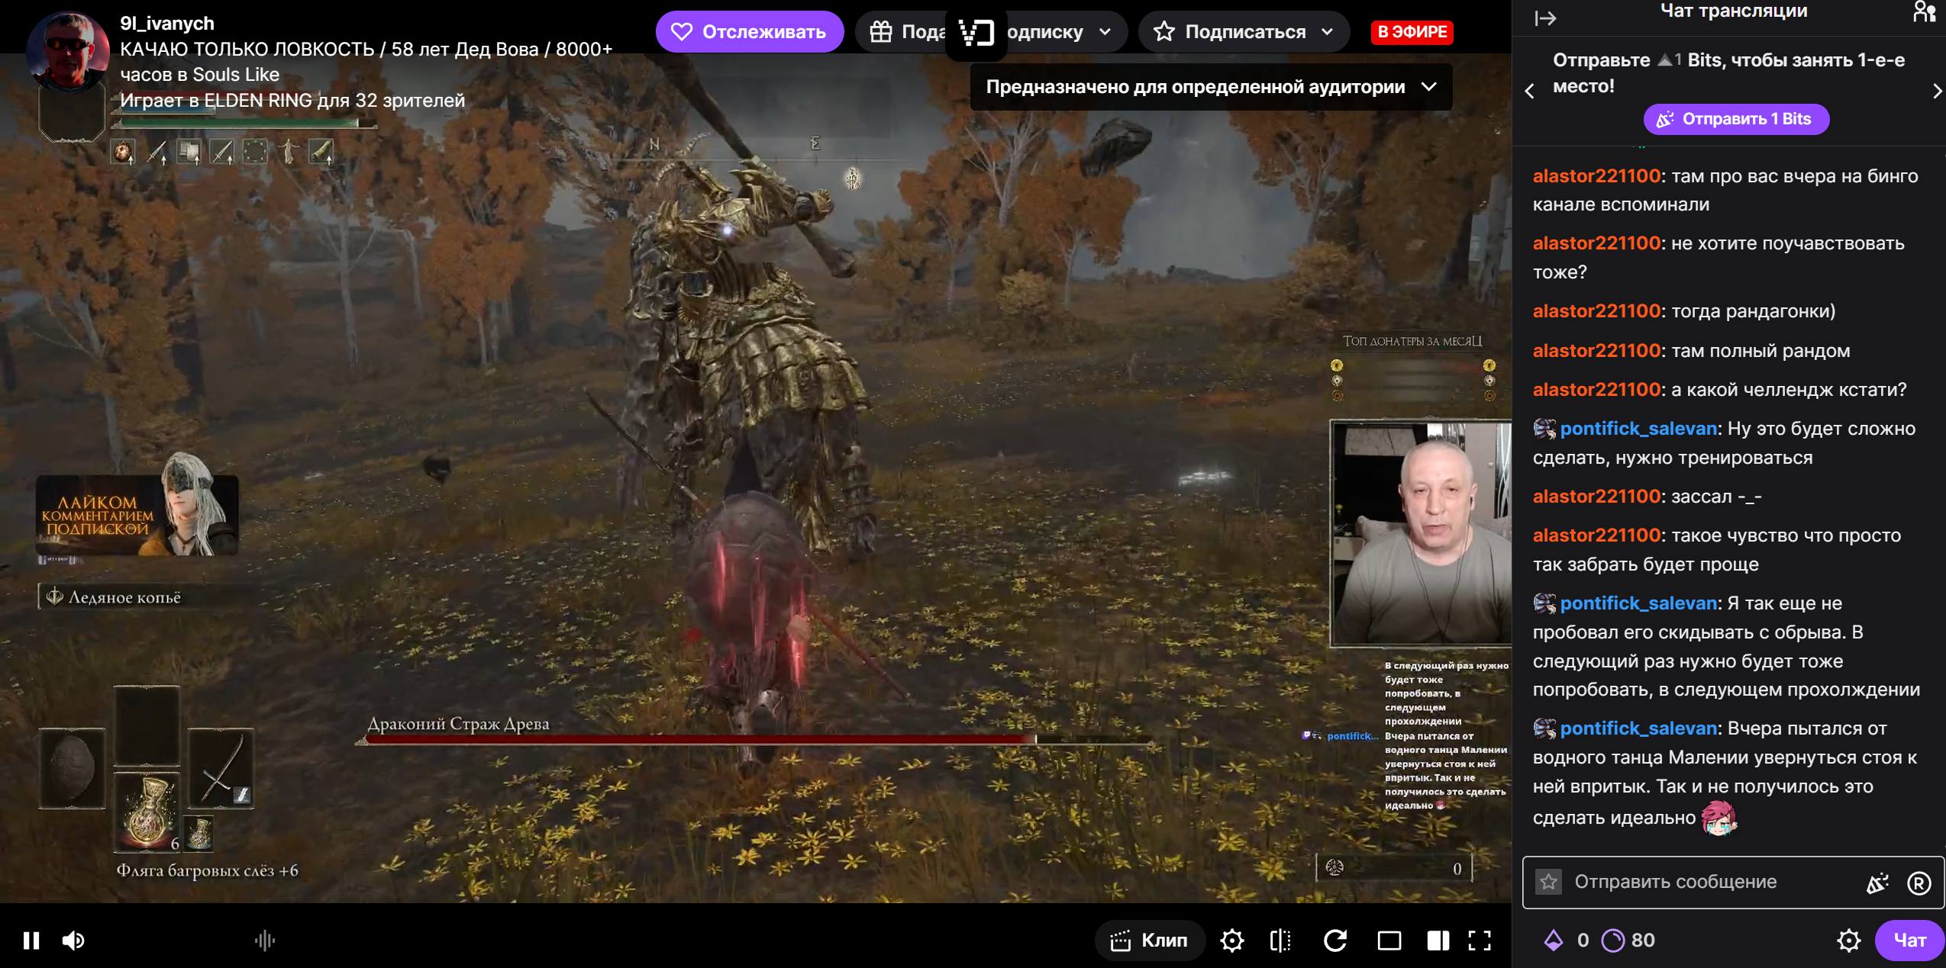This screenshot has height=968, width=1946.
Task: Click the message text 'не хотите поучавствовать тоже?'
Action: tap(1718, 258)
